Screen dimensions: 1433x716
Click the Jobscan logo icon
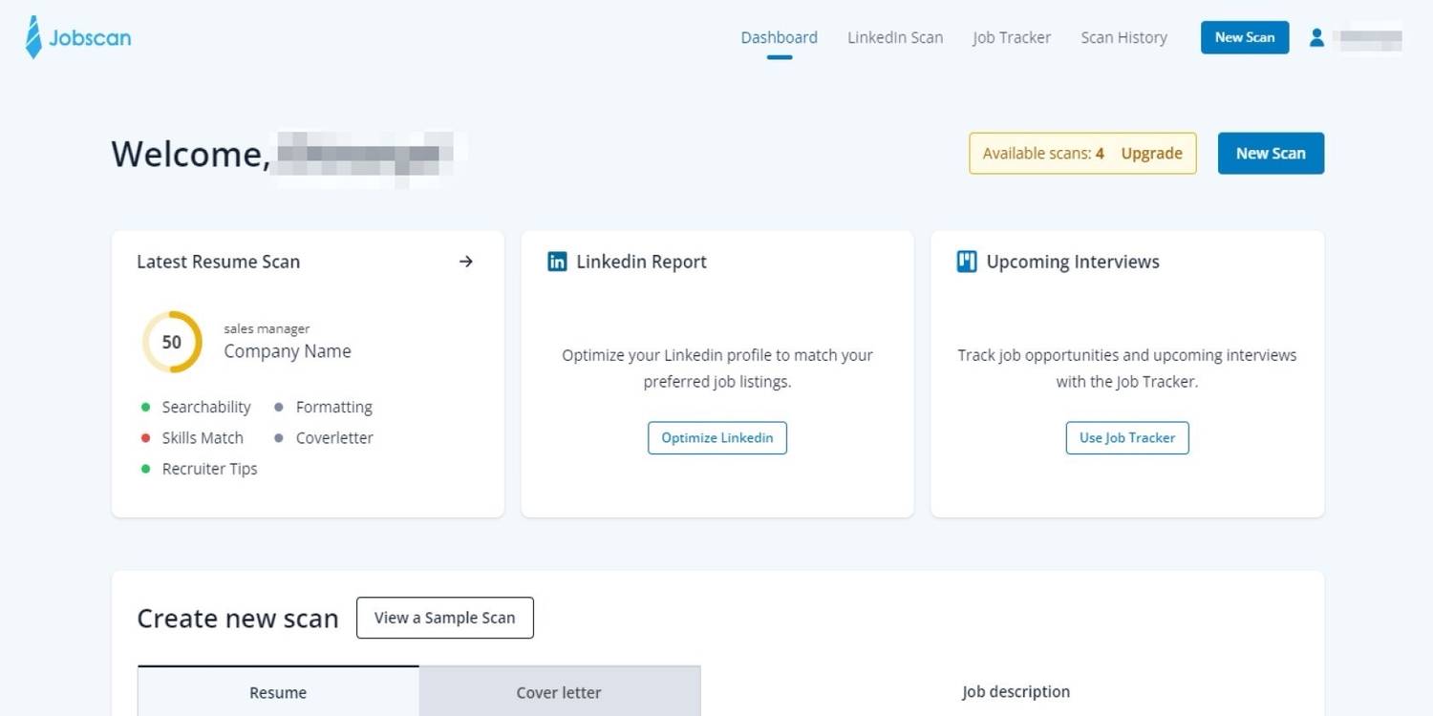(x=34, y=38)
